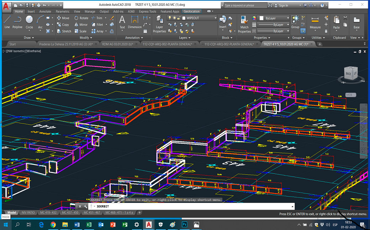Image resolution: width=370 pixels, height=230 pixels.
Task: Go to the Parametric ribbon tab
Action: pos(63,11)
